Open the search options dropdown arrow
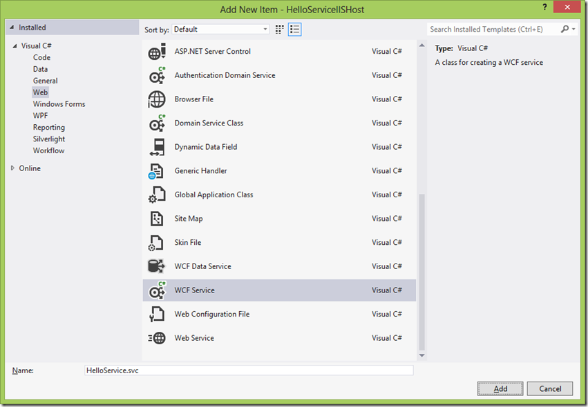 573,29
